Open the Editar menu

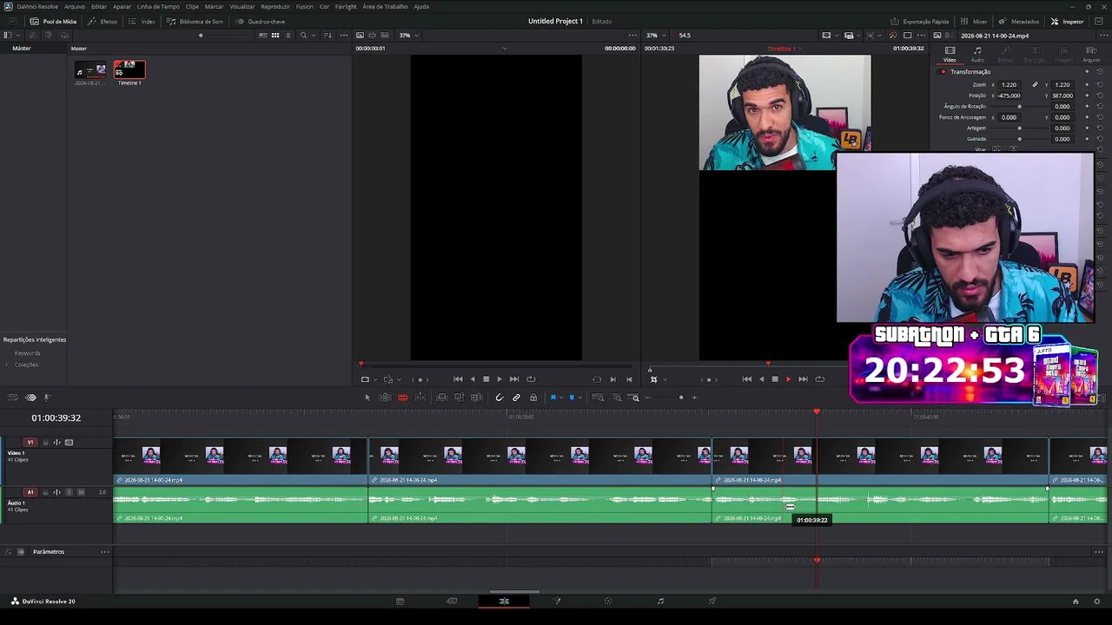(99, 6)
